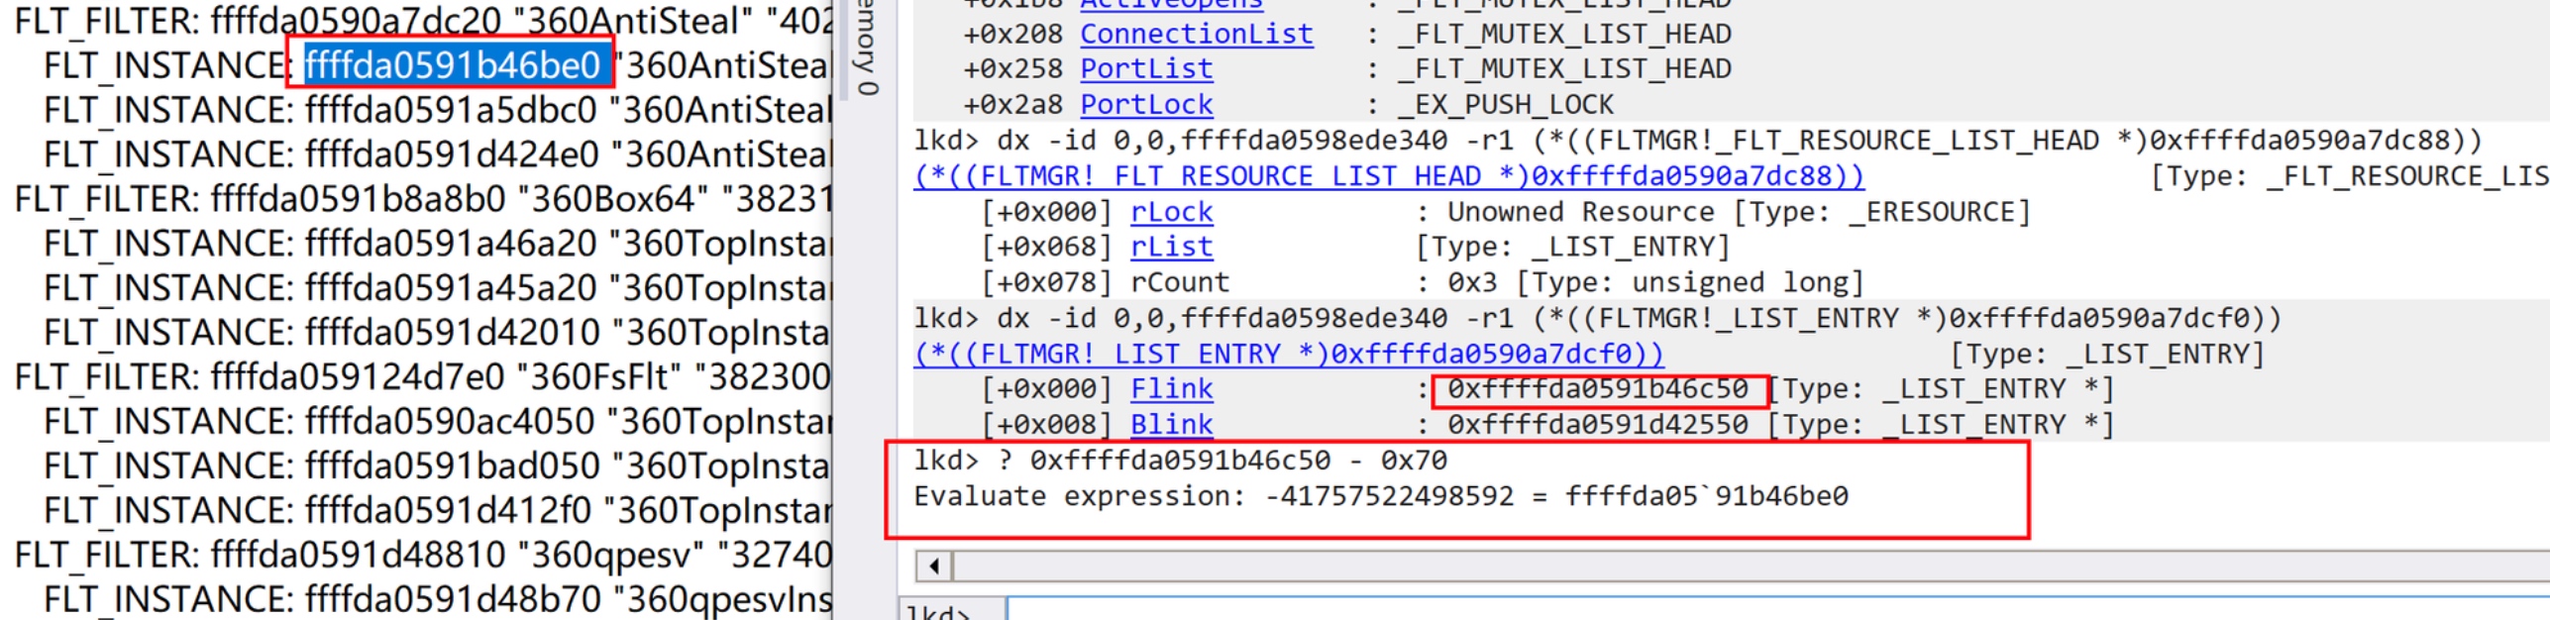The width and height of the screenshot is (2550, 620).
Task: Click FLT_INSTANCE ffffda0591a5dbc0 line
Action: pyautogui.click(x=436, y=110)
